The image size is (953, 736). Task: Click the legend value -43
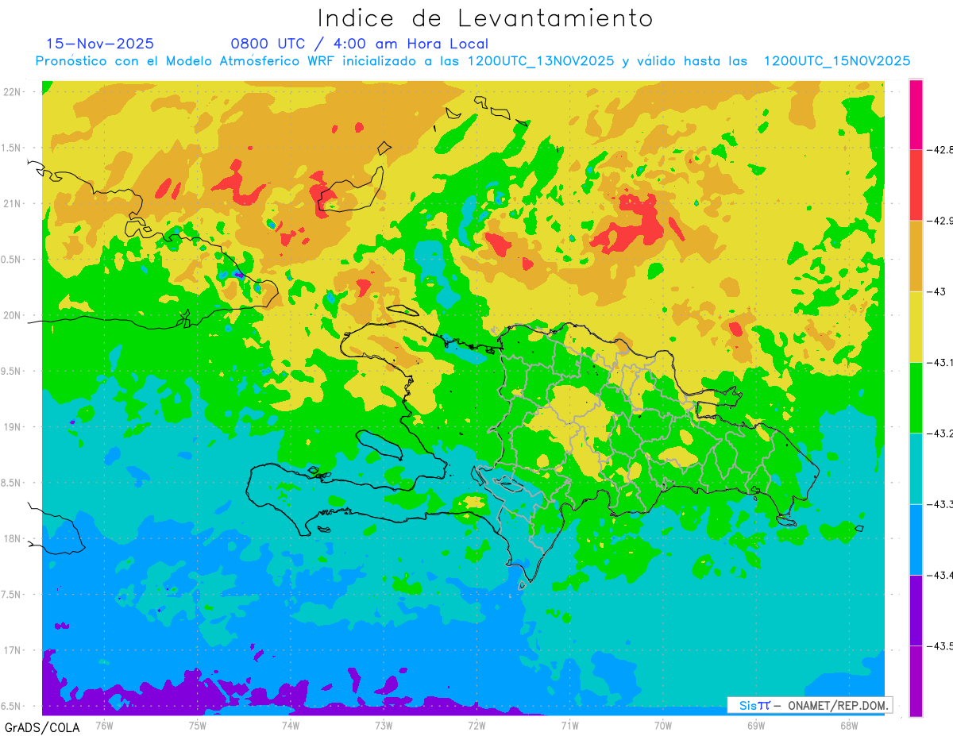point(936,291)
